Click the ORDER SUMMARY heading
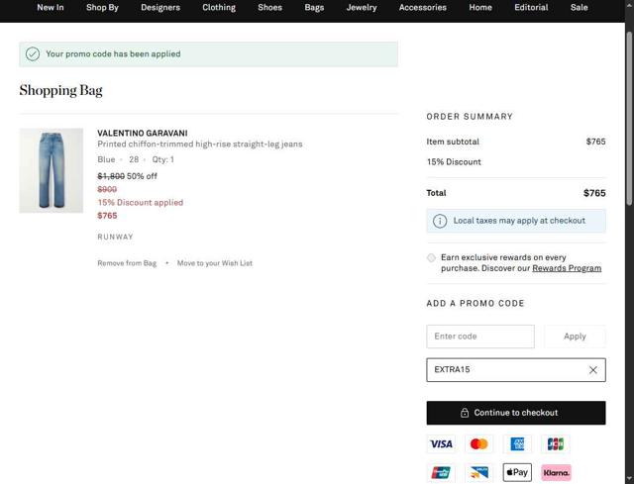This screenshot has width=634, height=484. (470, 117)
